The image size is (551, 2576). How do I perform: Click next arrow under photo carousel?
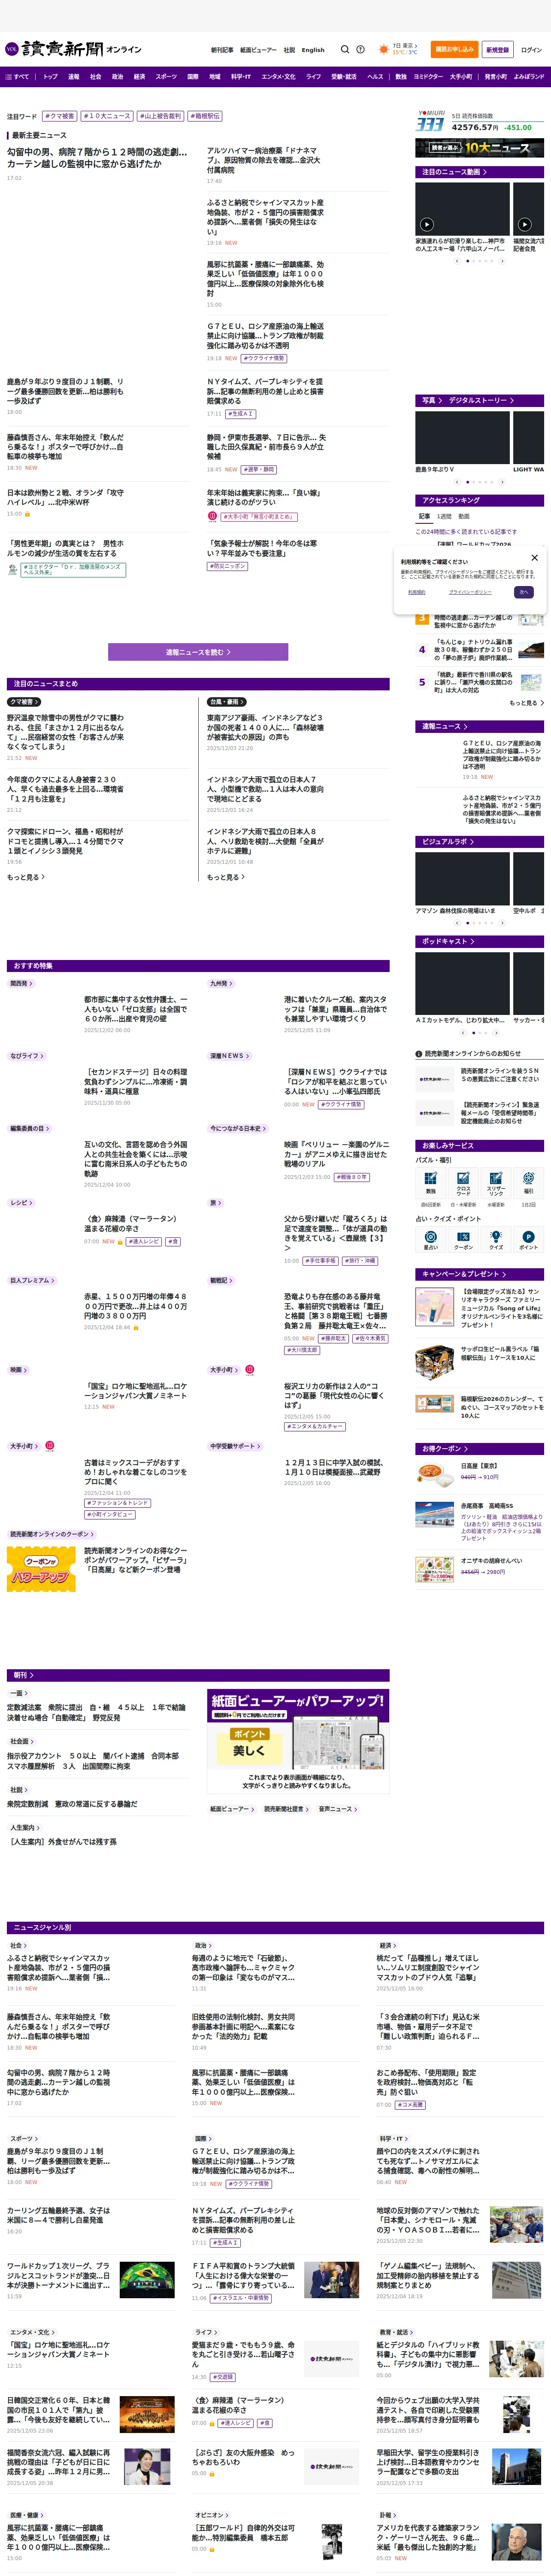tap(502, 482)
